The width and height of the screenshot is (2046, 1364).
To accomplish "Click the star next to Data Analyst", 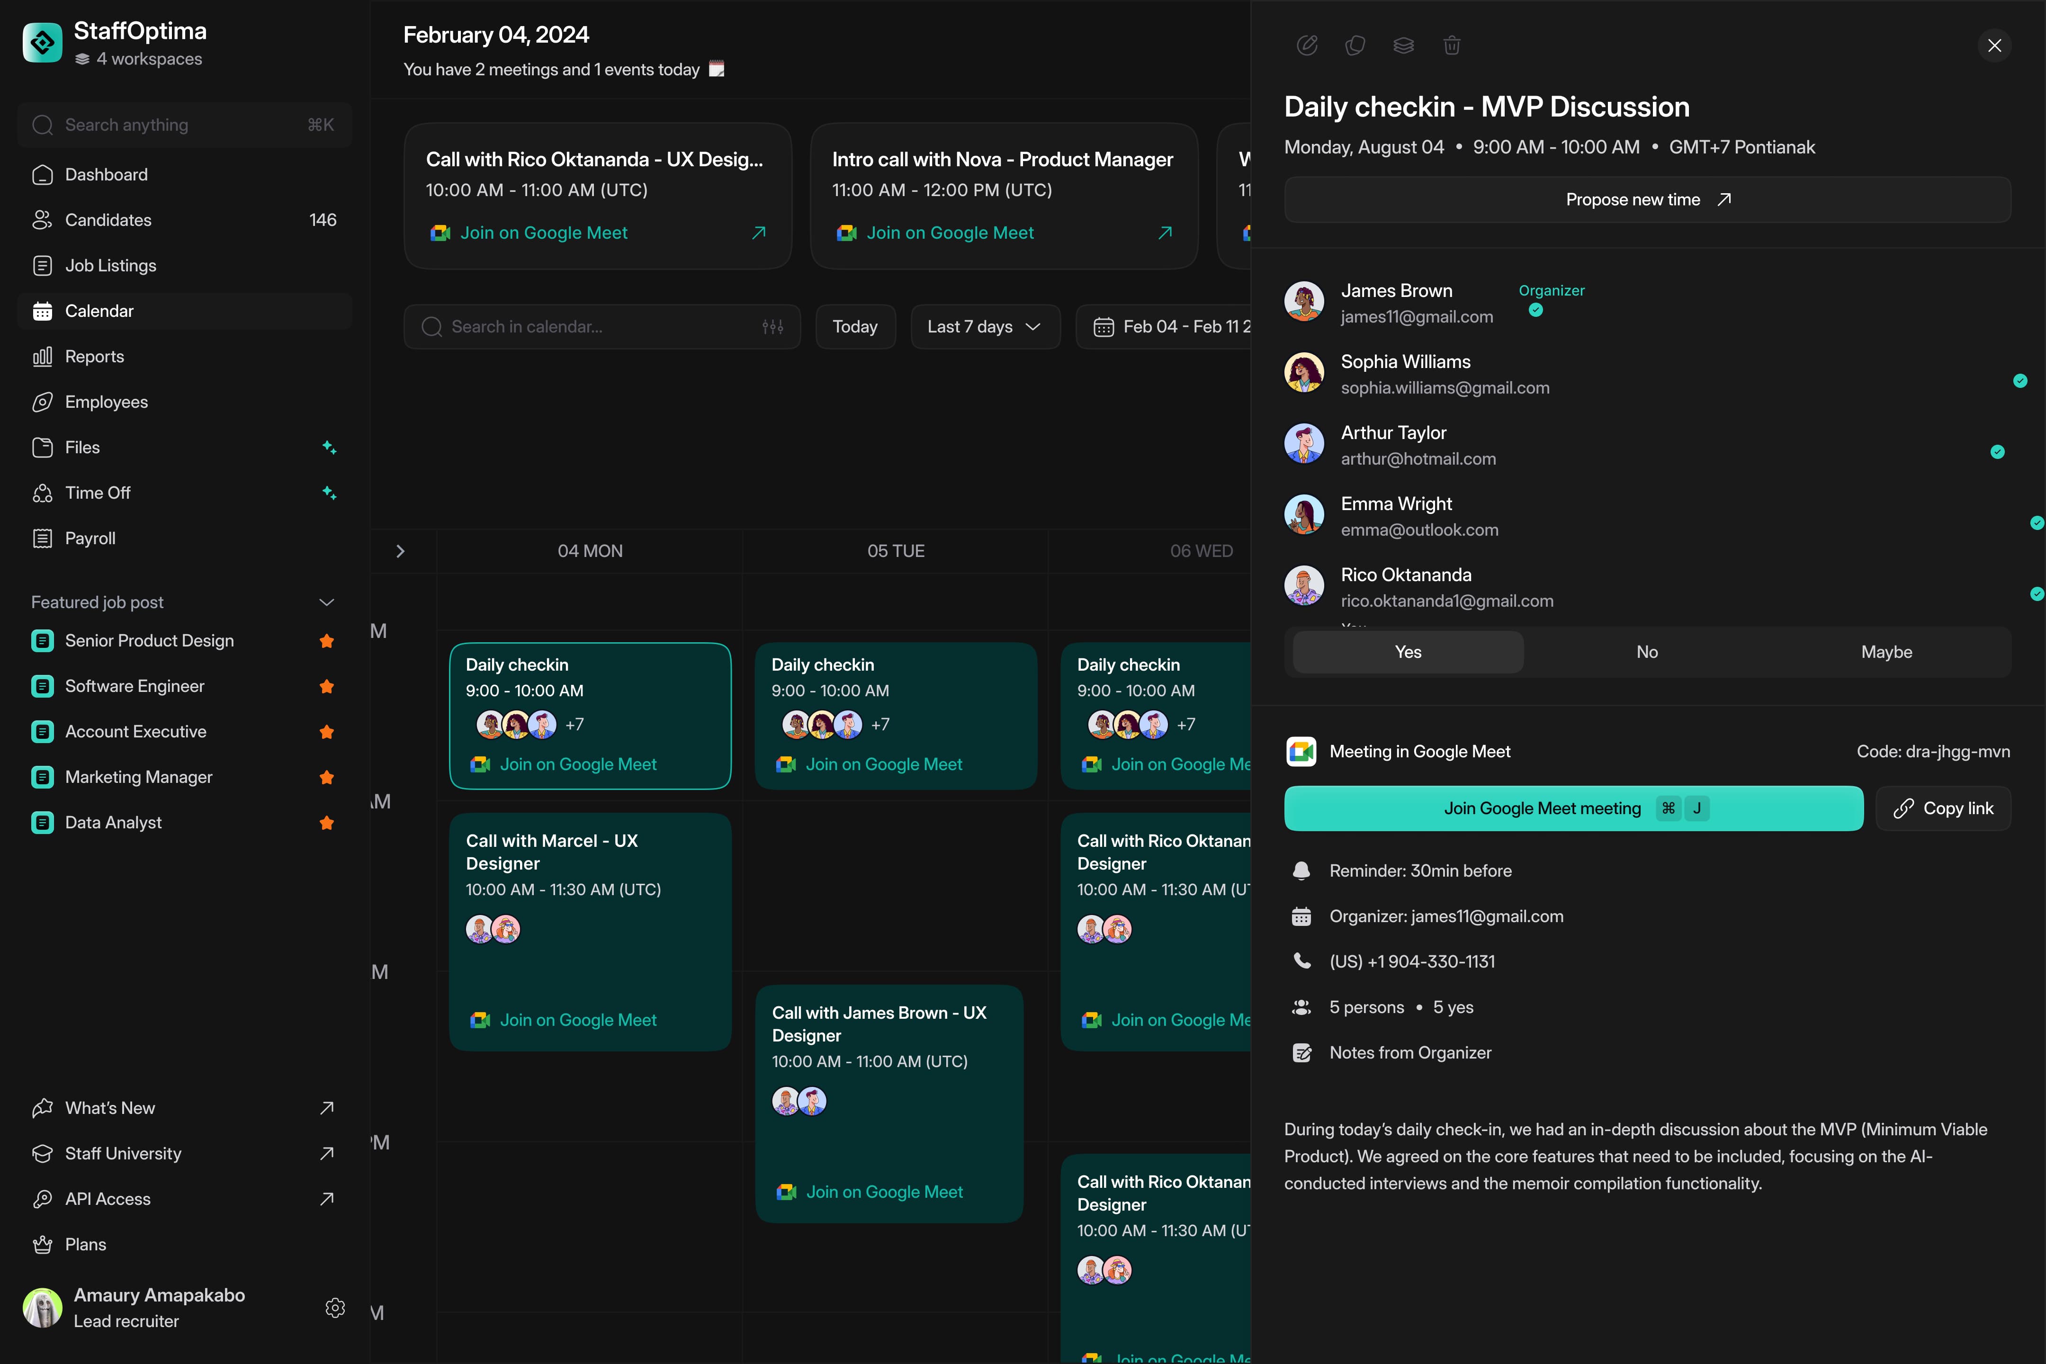I will click(x=327, y=823).
